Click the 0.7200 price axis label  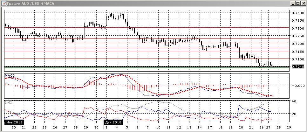[x=298, y=44]
